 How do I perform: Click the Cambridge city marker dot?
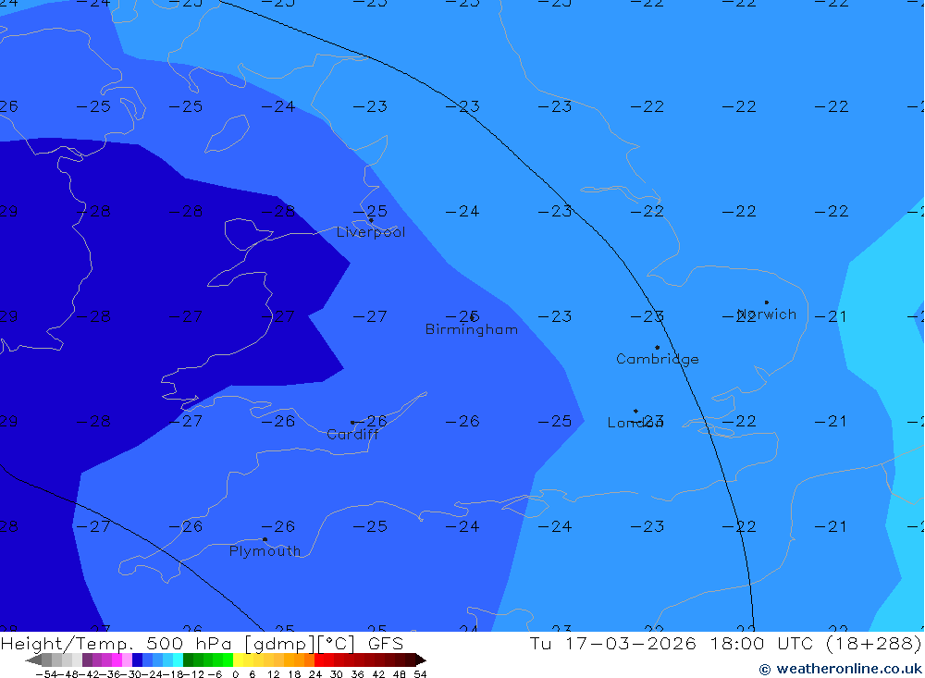click(657, 348)
